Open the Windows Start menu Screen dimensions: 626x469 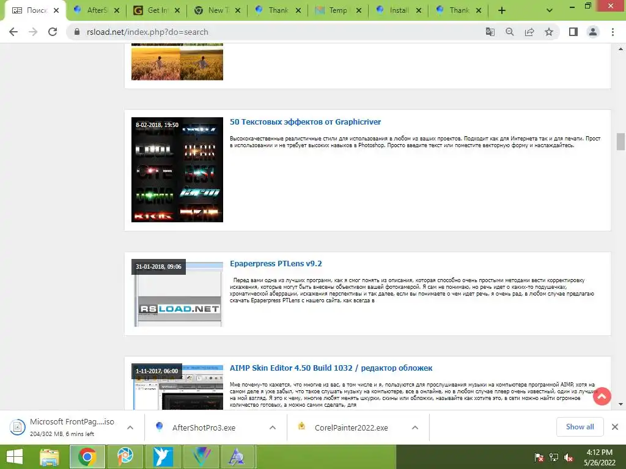coord(15,457)
